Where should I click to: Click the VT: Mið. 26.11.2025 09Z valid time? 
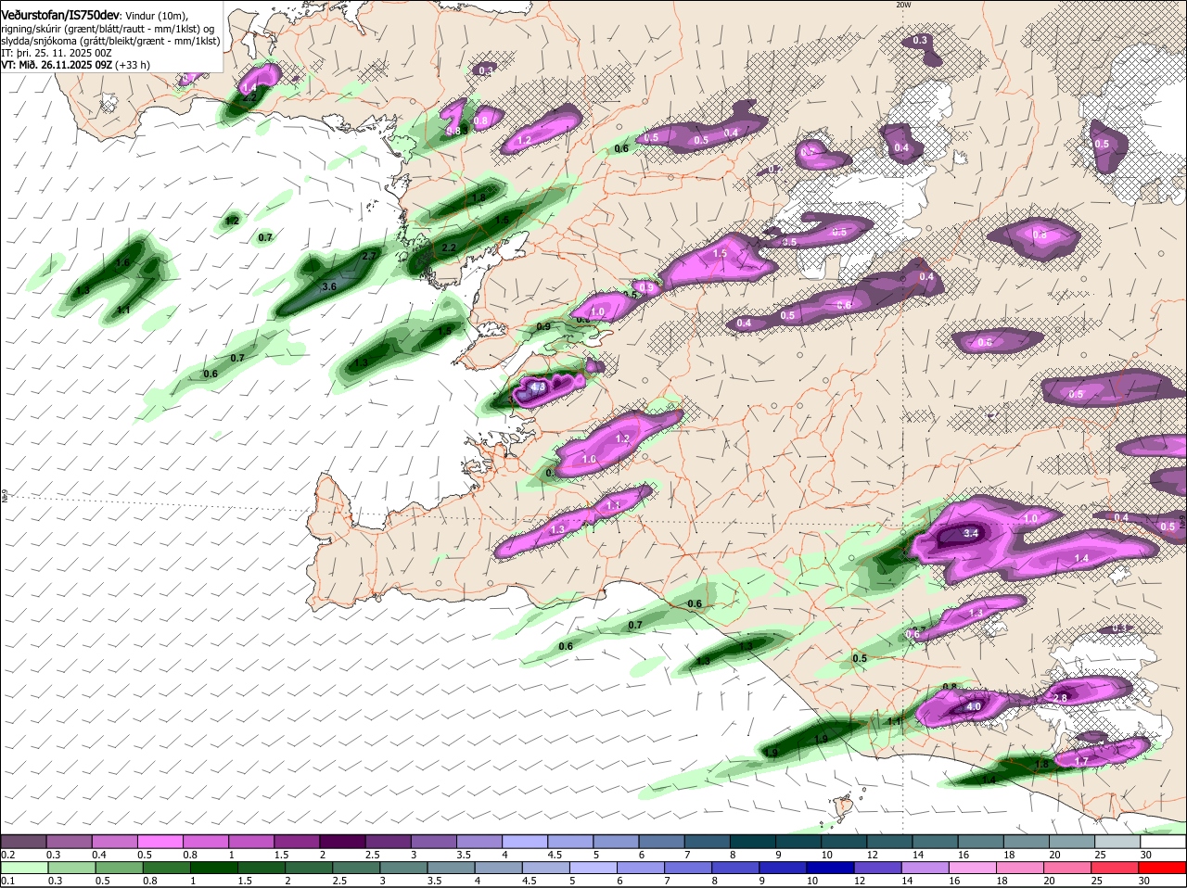coord(57,65)
